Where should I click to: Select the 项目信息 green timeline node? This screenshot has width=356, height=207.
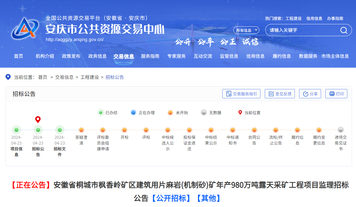[16, 130]
